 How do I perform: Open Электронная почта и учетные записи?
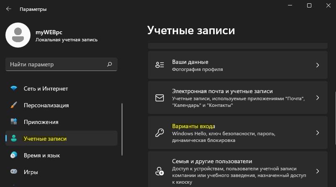click(x=238, y=98)
